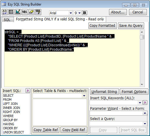Select INNER JOIN in Insert SQL list

coord(11,108)
